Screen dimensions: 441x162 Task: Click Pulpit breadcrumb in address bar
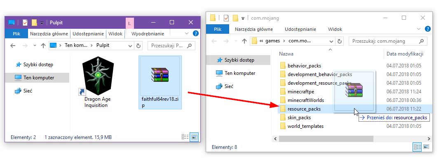[x=103, y=45]
